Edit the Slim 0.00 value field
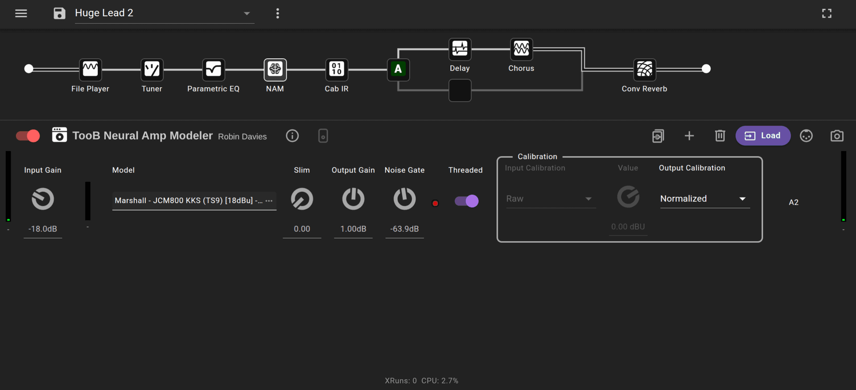 click(x=302, y=229)
